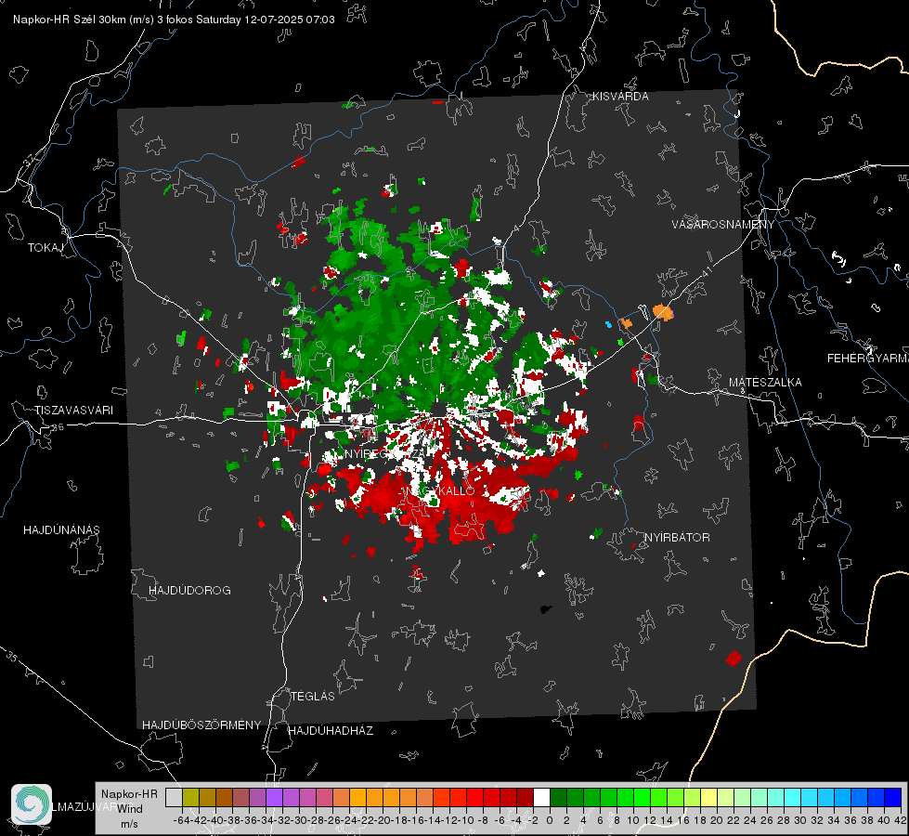
Task: Select the VÁSÁROSNAMÉNY label
Action: point(723,225)
